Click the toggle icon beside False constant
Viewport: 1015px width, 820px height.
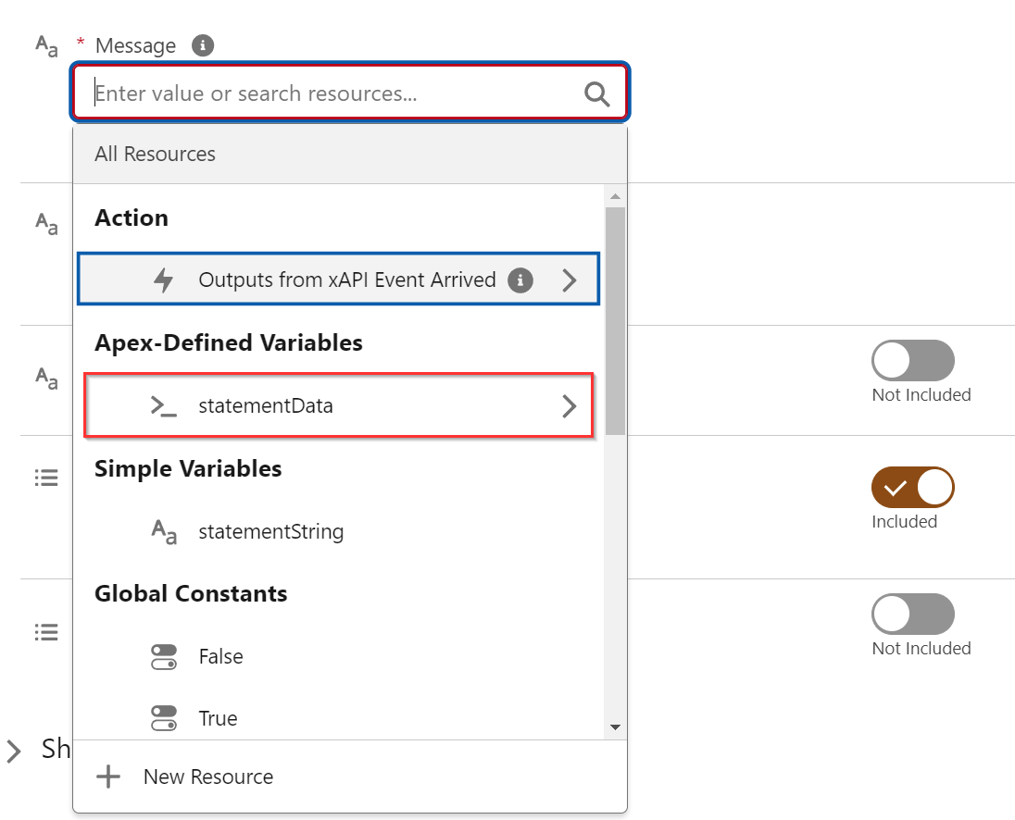pos(164,657)
